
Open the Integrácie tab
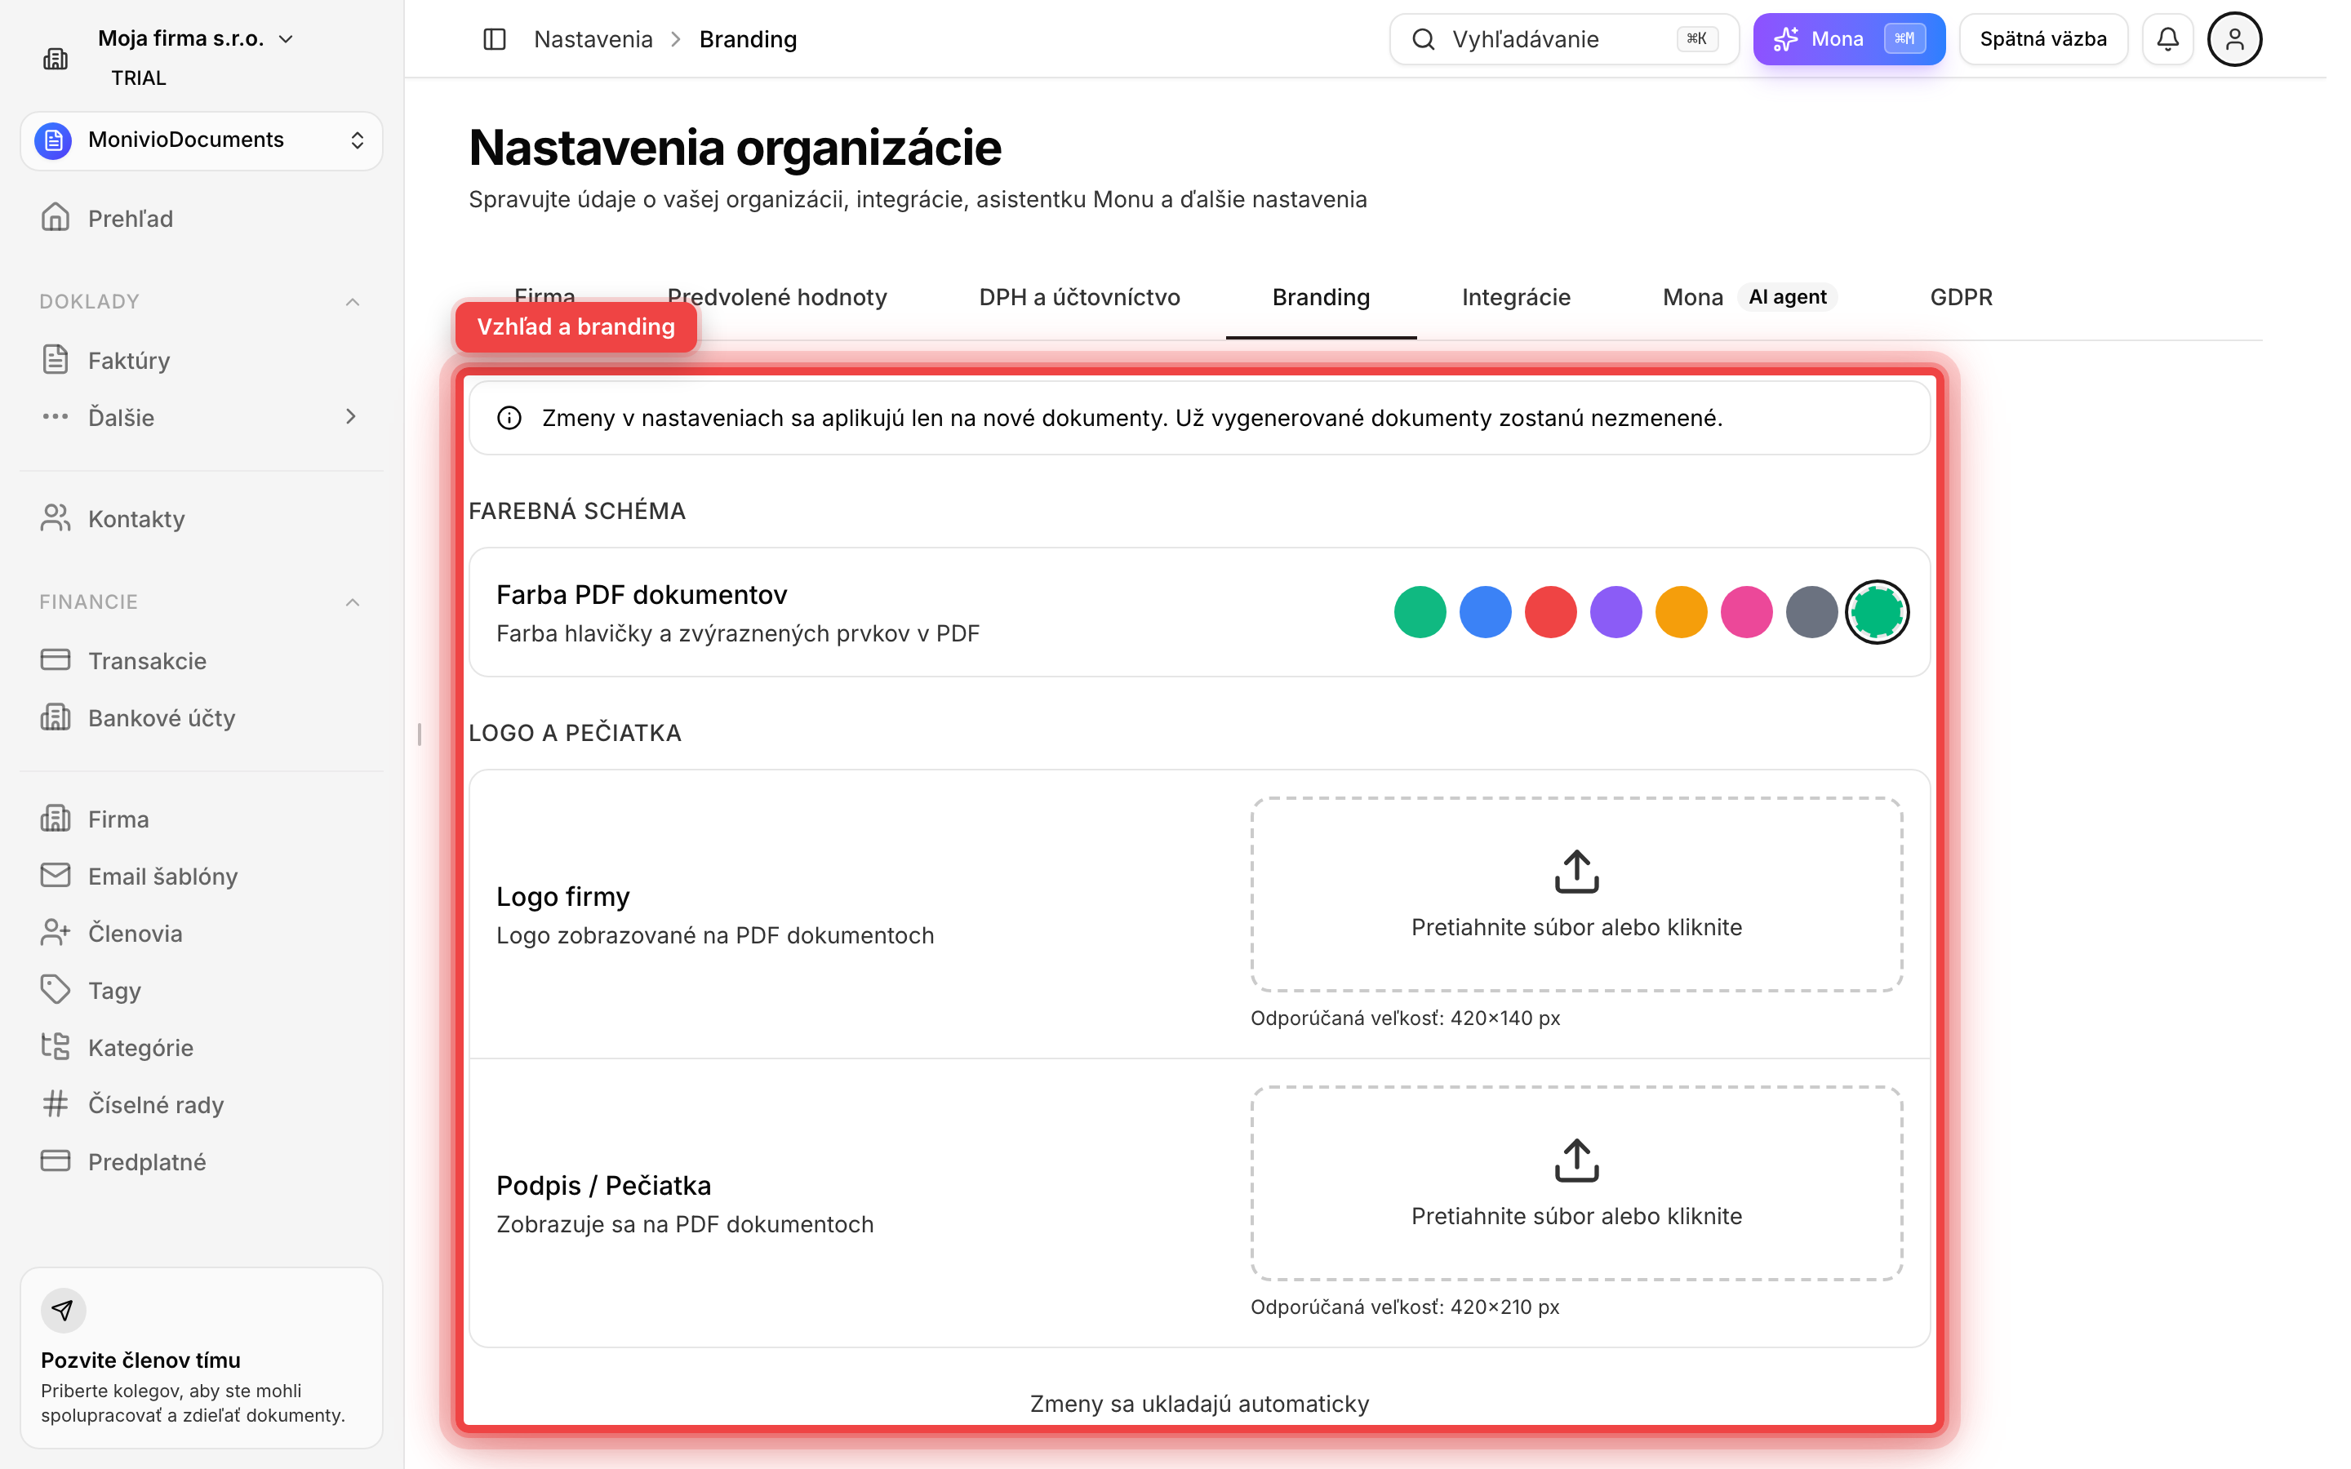[1517, 297]
